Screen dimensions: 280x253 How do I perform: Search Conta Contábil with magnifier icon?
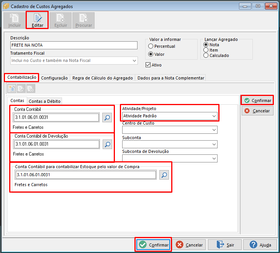pos(107,117)
